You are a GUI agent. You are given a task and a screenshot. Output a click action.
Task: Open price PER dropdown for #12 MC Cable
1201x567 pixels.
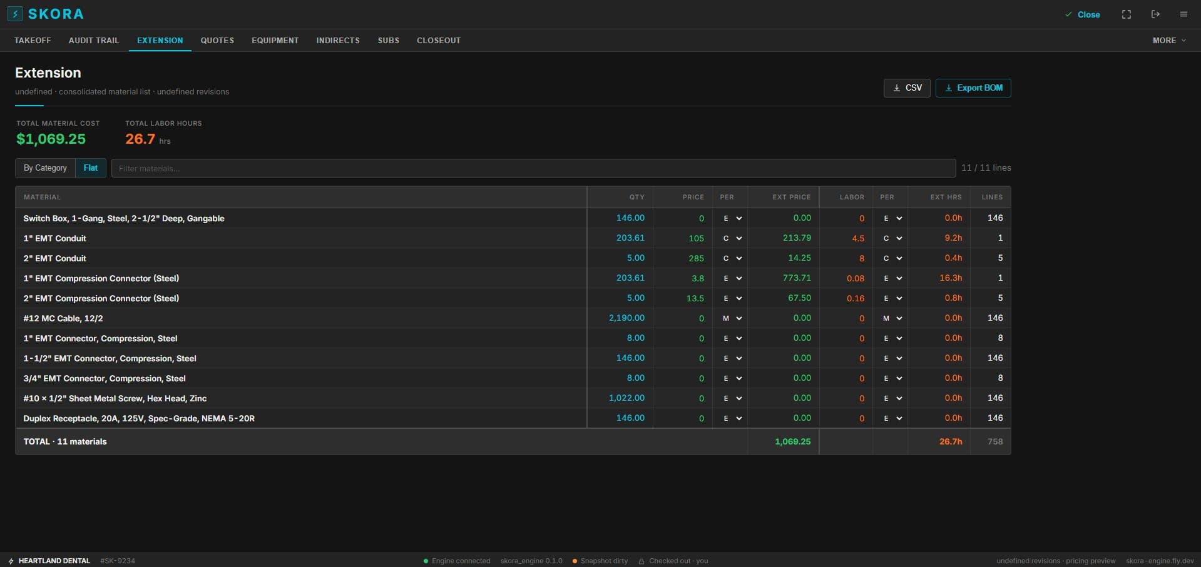tap(732, 318)
